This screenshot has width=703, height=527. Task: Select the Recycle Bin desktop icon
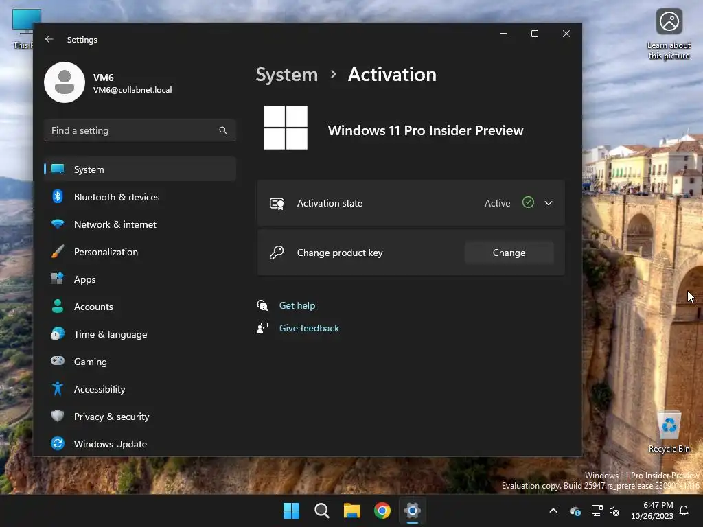pos(669,432)
